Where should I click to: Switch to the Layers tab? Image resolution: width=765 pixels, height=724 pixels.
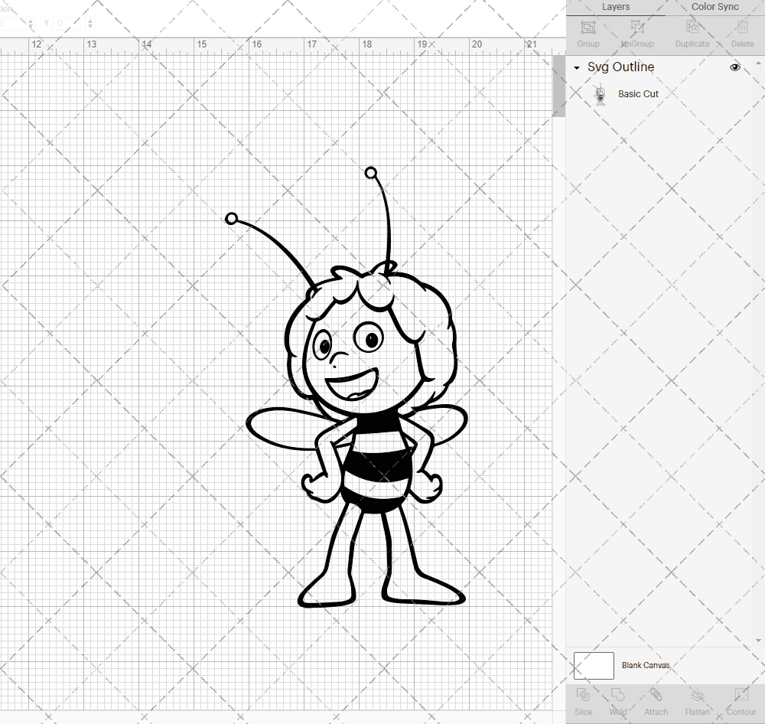click(x=615, y=7)
